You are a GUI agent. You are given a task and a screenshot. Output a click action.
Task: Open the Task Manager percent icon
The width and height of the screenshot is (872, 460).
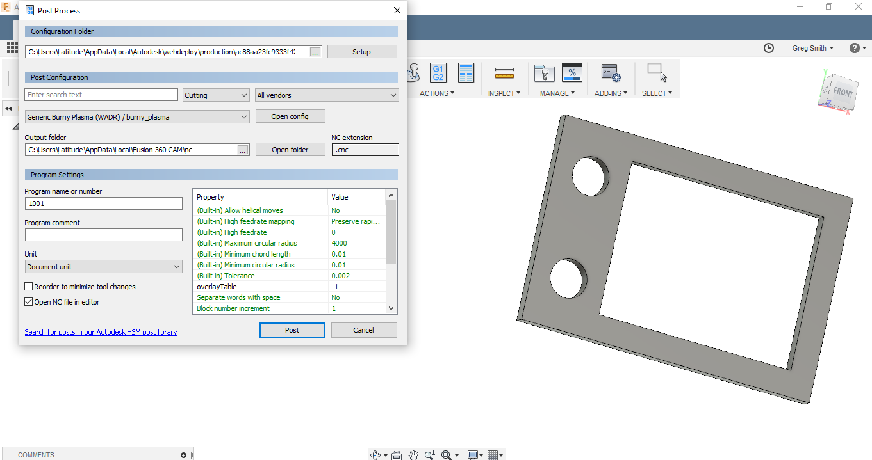572,73
